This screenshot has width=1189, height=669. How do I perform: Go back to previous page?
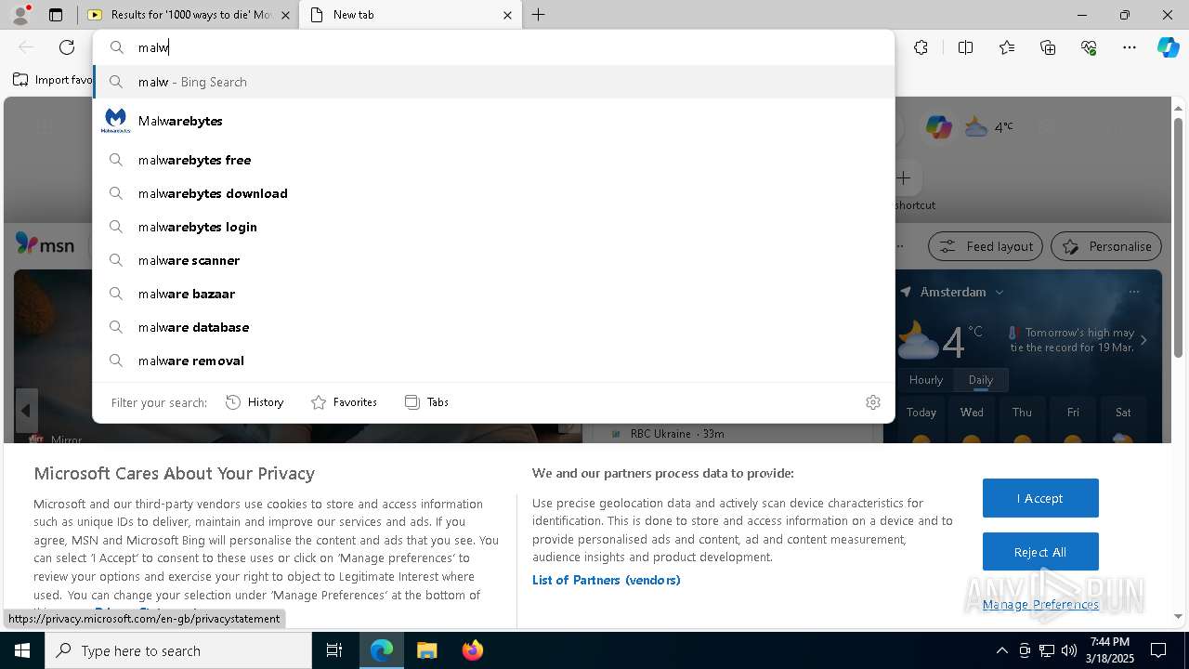[x=26, y=47]
